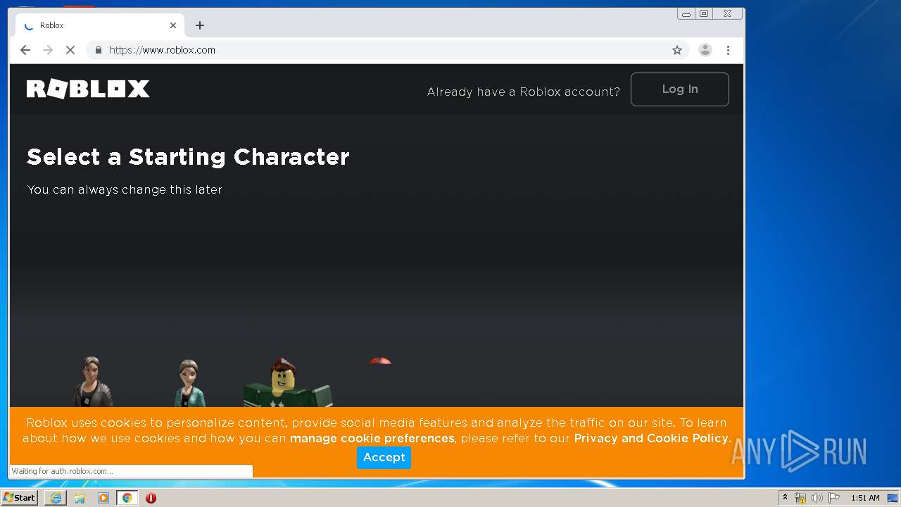The image size is (901, 507).
Task: Stop loading the page
Action: (70, 50)
